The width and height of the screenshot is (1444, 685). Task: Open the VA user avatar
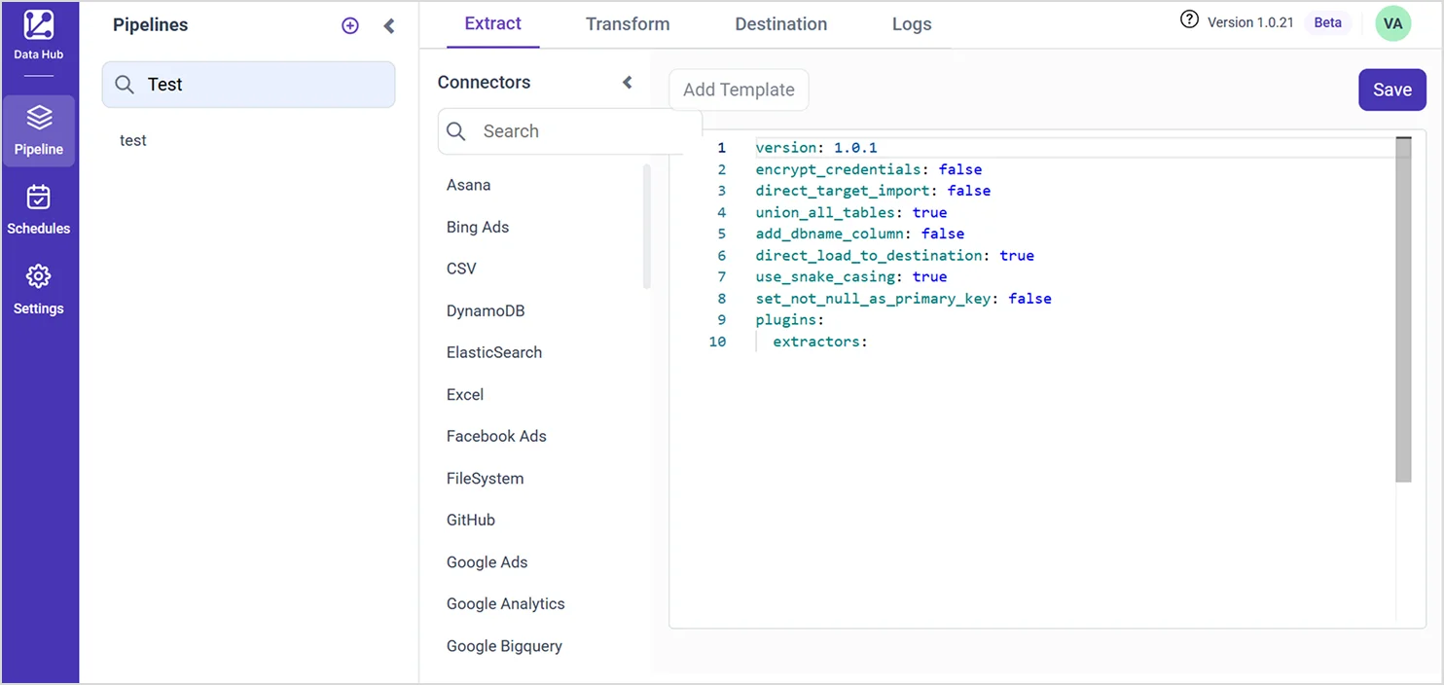point(1392,23)
